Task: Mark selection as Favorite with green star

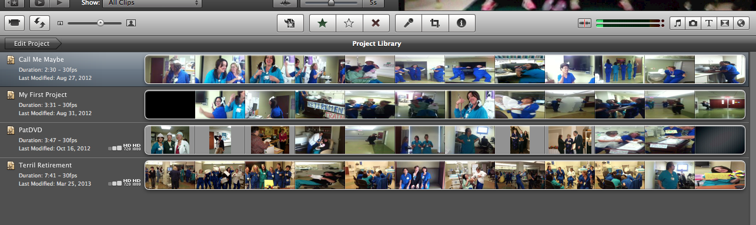Action: (x=322, y=23)
